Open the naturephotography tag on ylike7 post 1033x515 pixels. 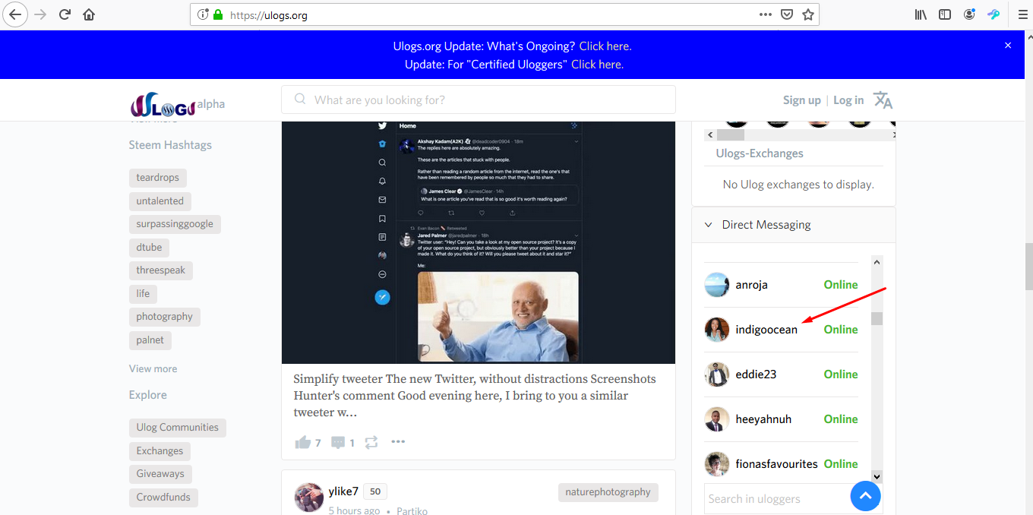point(608,492)
